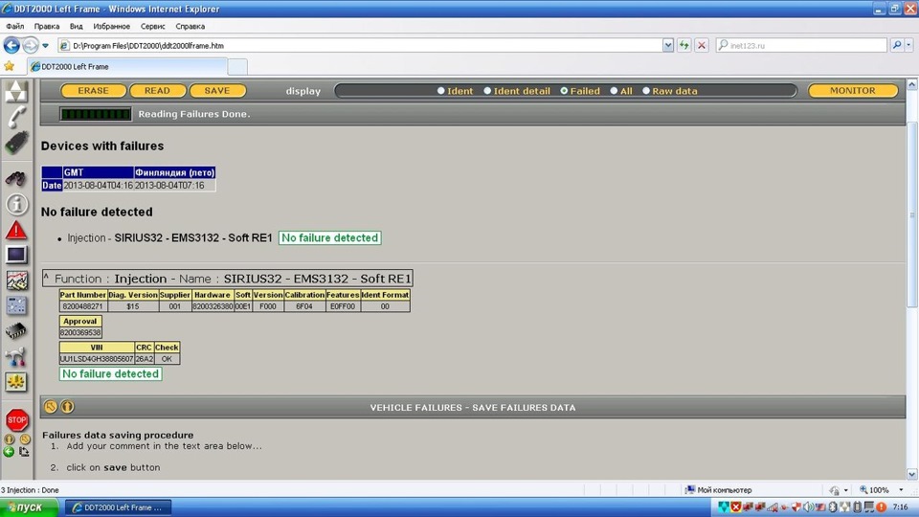Click the green reading progress bar
Screen dimensions: 919x517
(96, 114)
